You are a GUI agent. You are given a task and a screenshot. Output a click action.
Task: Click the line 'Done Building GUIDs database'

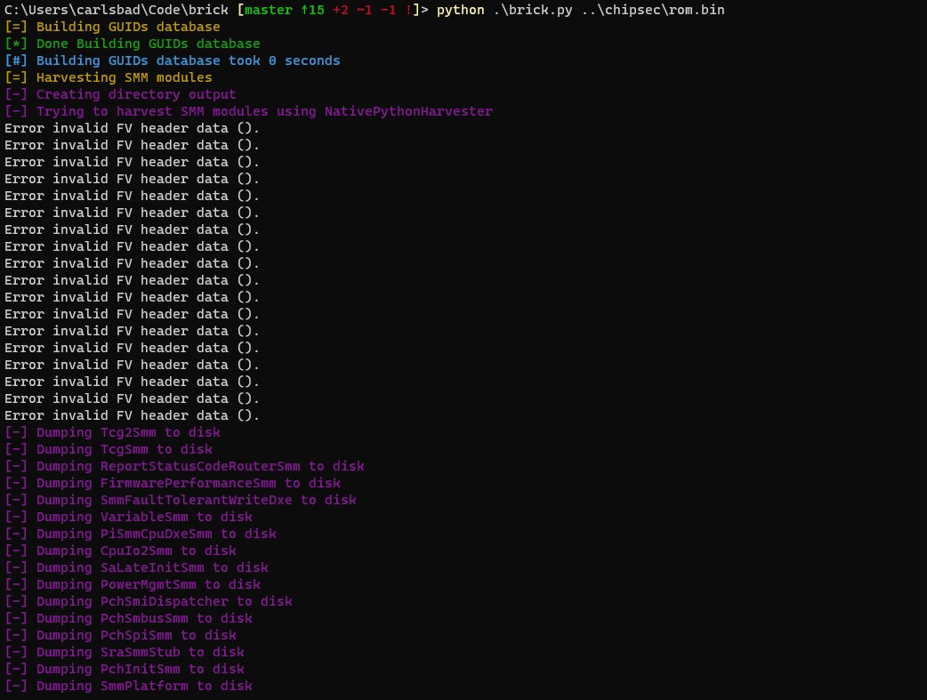click(133, 44)
